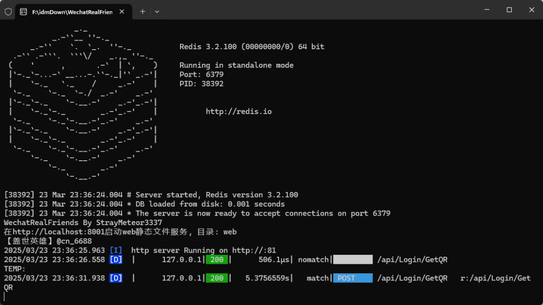Click "WechatRealFriends By StrayMeteor3337" line
Image resolution: width=543 pixels, height=305 pixels.
[x=83, y=223]
